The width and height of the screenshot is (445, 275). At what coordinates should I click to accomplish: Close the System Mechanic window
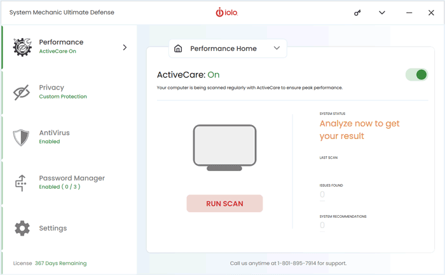coord(431,13)
